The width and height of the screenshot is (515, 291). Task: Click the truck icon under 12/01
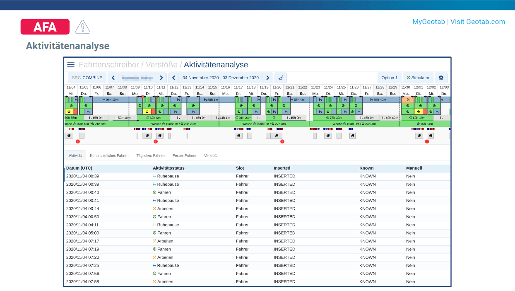419,136
